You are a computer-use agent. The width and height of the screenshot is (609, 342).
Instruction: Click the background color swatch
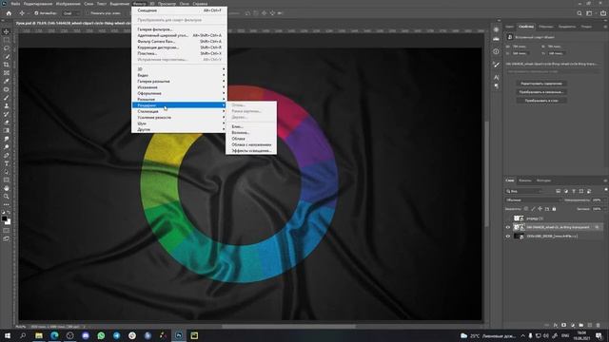point(9,222)
